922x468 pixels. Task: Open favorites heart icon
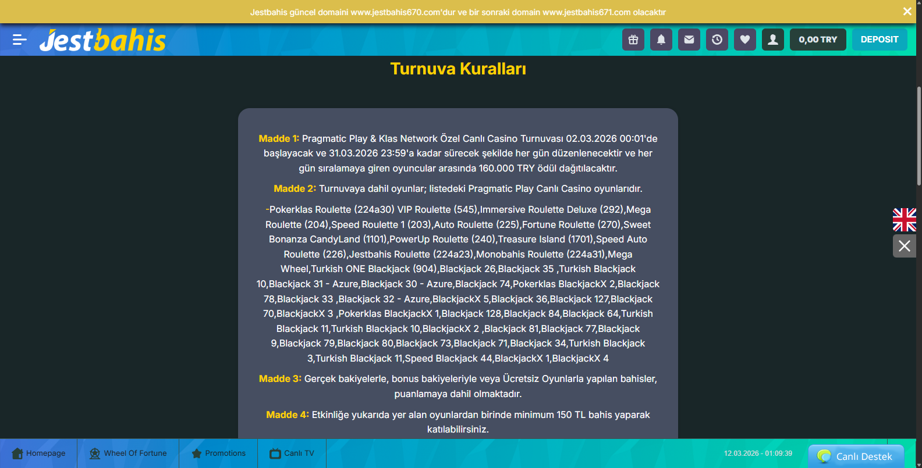coord(745,40)
